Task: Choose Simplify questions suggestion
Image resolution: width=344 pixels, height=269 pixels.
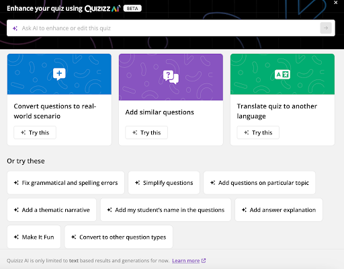Action: pos(164,183)
